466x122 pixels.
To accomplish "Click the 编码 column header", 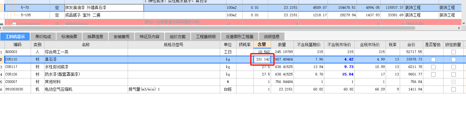I will 18,45.
